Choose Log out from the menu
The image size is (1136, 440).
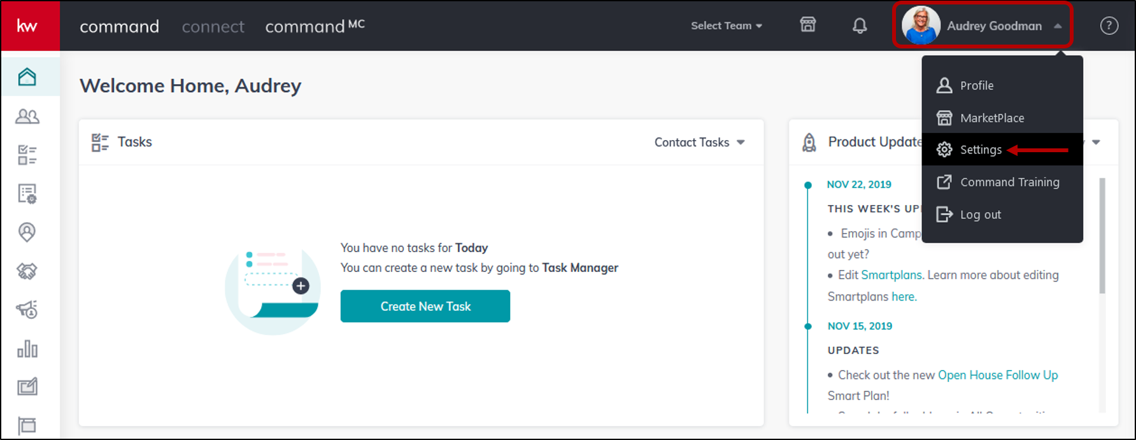click(x=1002, y=215)
